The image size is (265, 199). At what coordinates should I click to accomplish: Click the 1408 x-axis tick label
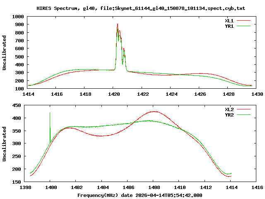pos(154,187)
